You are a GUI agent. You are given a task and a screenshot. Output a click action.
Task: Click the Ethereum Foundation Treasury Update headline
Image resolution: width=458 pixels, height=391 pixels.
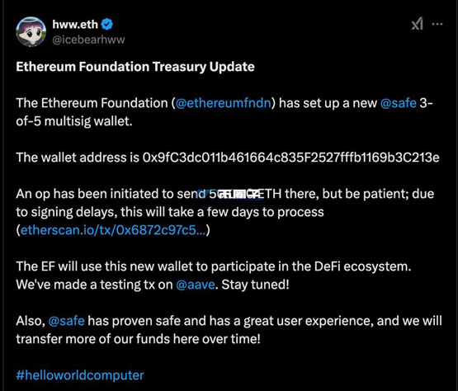pyautogui.click(x=135, y=67)
